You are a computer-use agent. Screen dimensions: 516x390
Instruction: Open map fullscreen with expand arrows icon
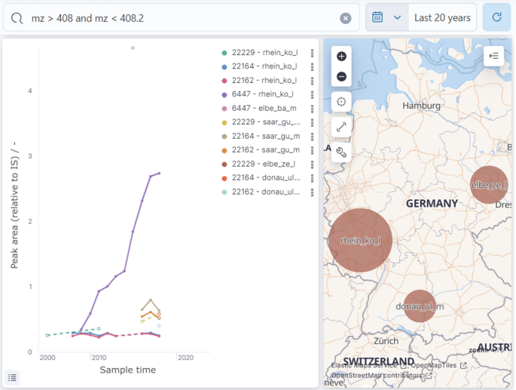(x=341, y=127)
